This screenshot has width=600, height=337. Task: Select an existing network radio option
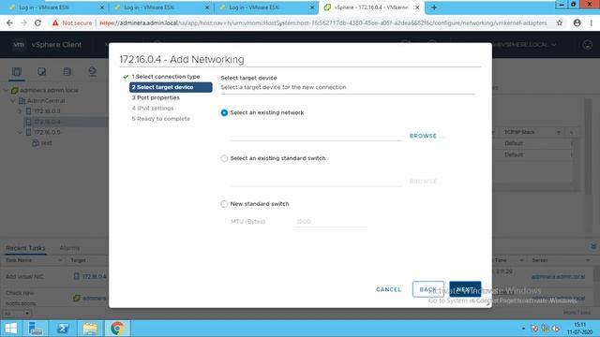224,112
